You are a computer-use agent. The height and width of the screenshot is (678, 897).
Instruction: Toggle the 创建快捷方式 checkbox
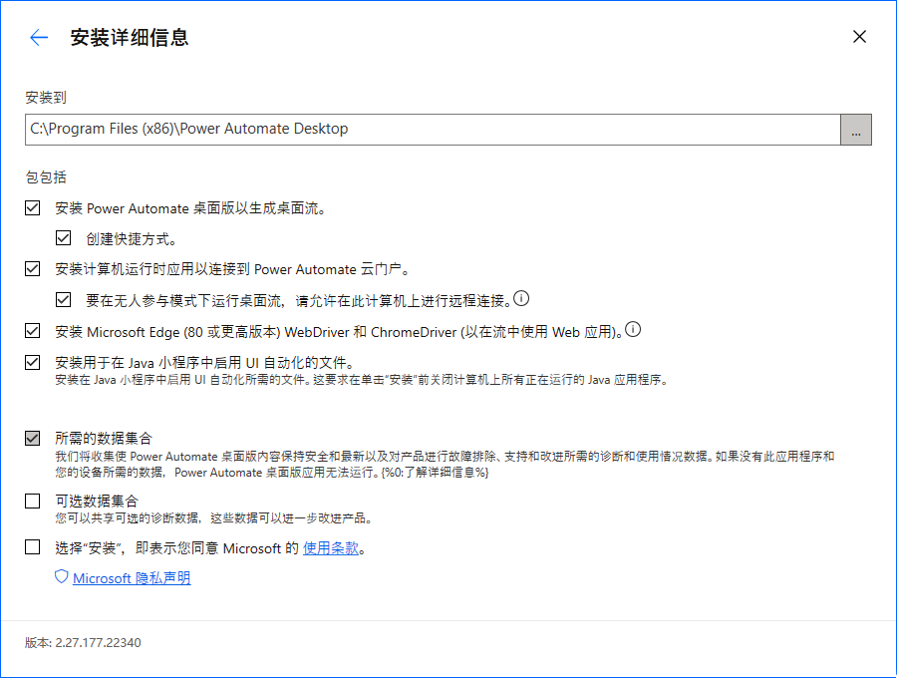64,238
